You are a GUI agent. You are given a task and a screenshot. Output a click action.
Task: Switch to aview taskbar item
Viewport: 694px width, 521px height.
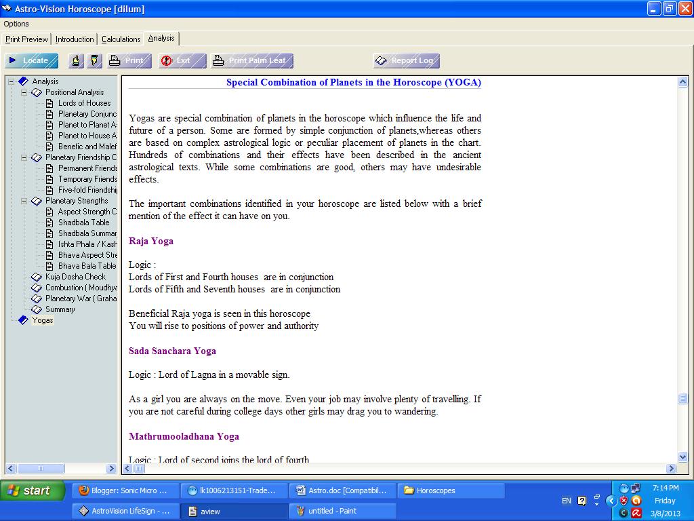(234, 512)
